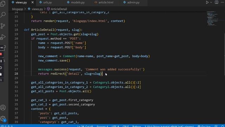Delete the recording with the trash icon
The height and width of the screenshot is (127, 225).
pyautogui.click(x=1, y=74)
